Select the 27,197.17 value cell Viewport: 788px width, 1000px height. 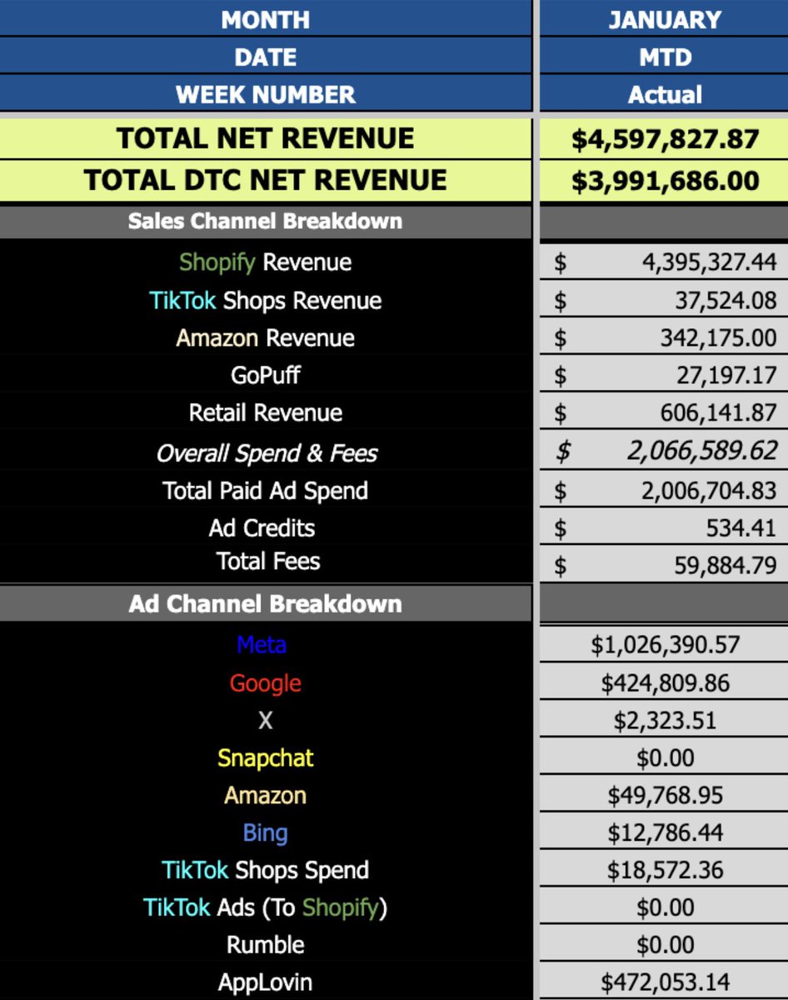coord(664,375)
